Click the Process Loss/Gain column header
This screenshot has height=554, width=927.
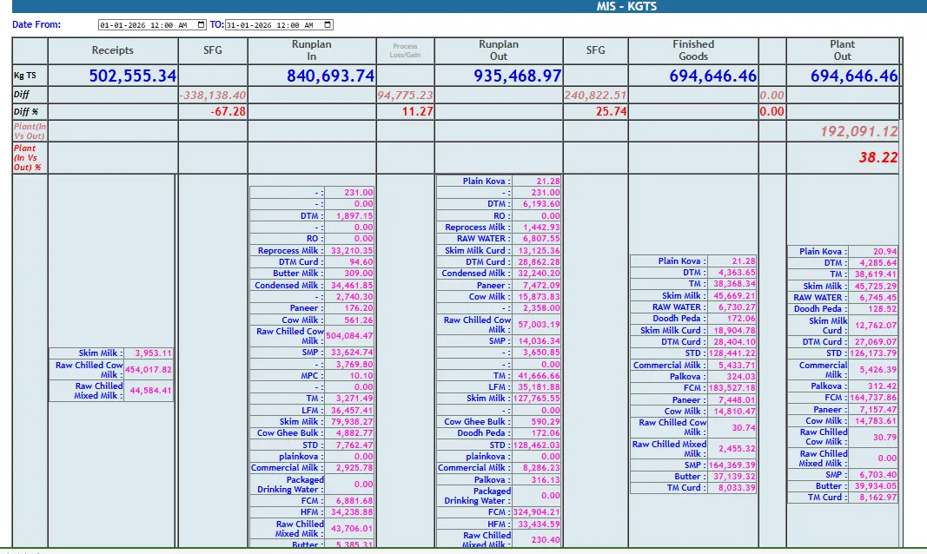click(x=405, y=50)
